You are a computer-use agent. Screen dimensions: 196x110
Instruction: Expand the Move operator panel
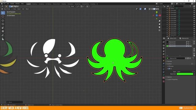point(14,102)
